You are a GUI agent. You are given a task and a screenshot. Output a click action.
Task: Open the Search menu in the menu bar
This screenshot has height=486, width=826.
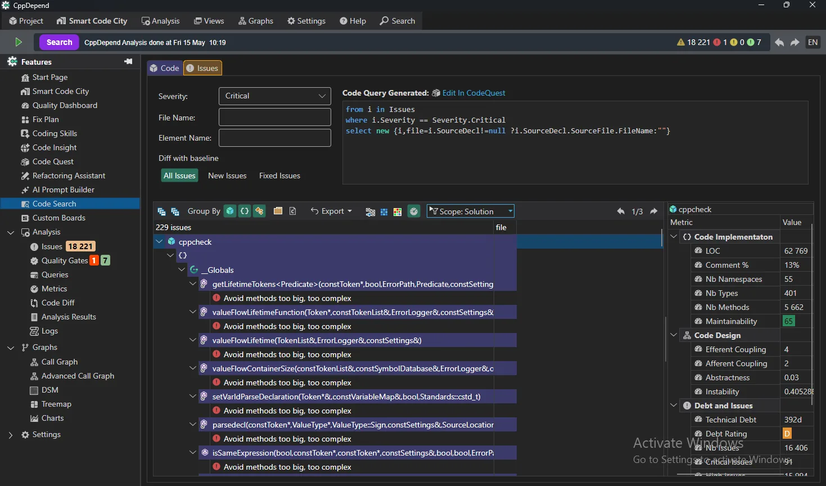398,21
